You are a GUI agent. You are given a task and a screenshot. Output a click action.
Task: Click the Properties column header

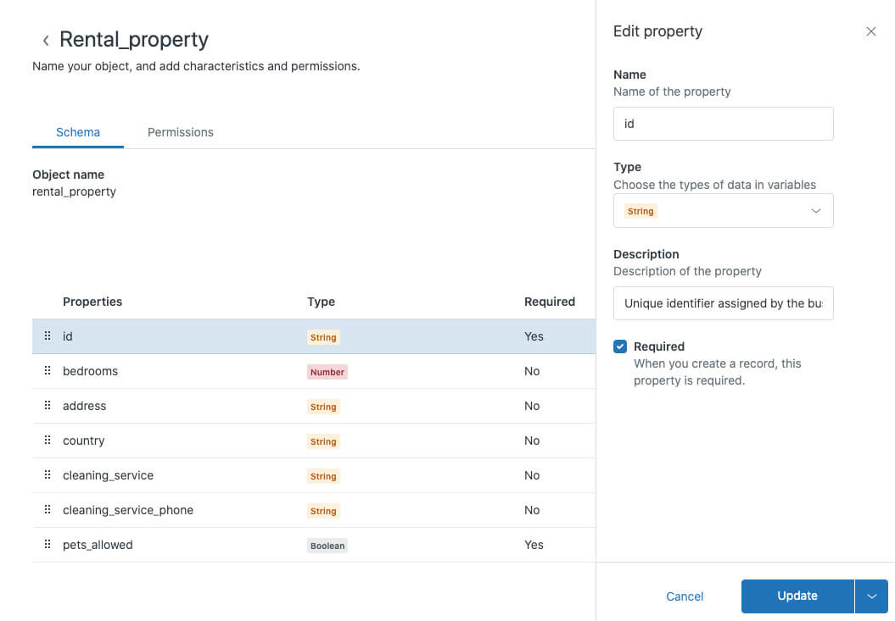pyautogui.click(x=92, y=302)
